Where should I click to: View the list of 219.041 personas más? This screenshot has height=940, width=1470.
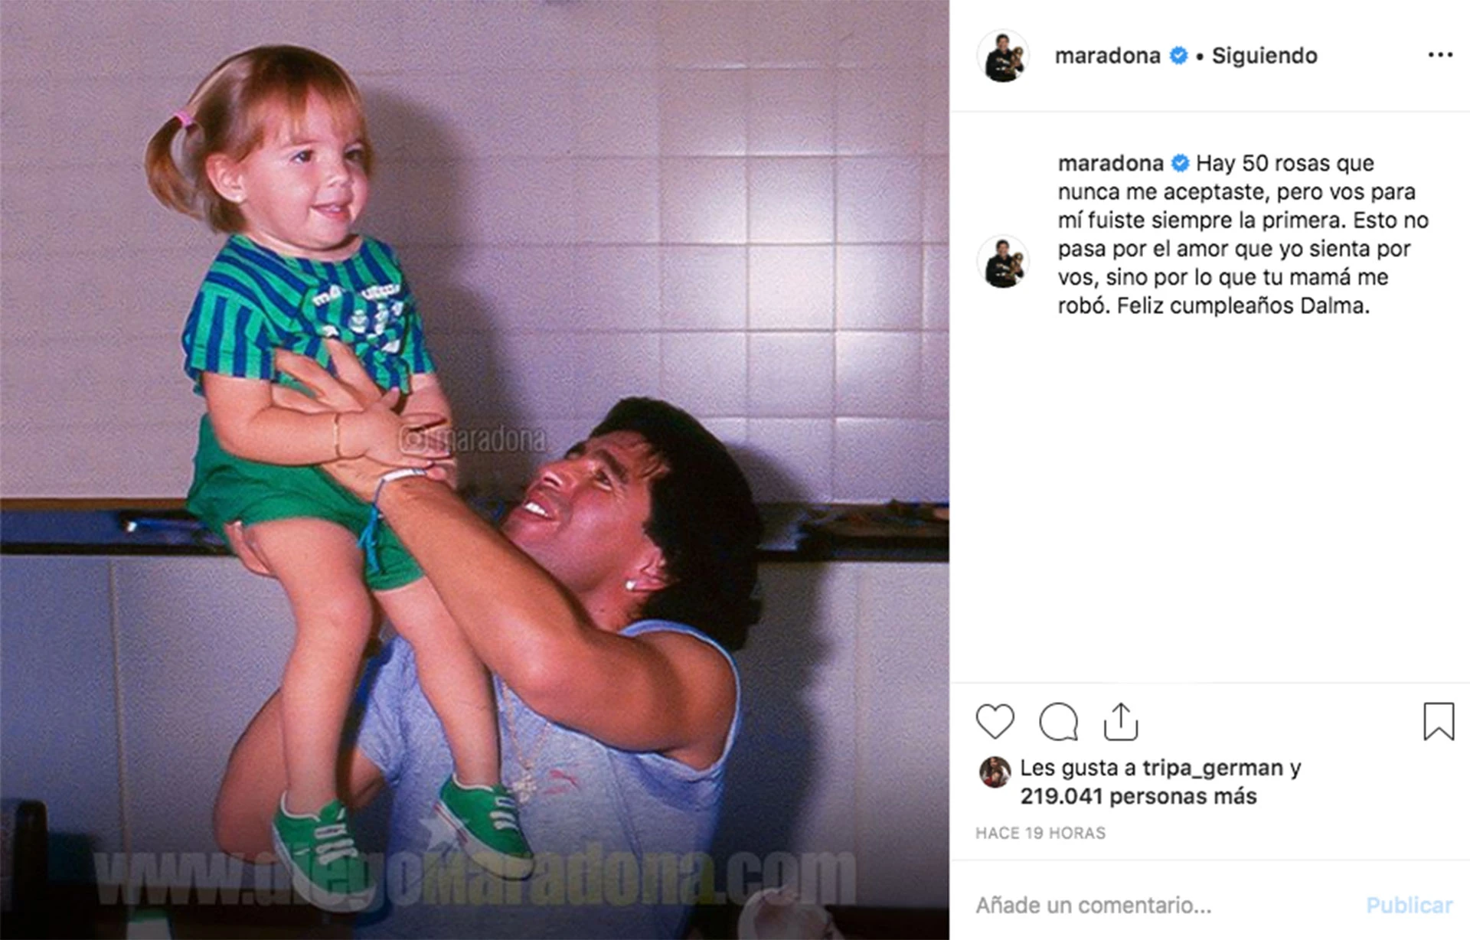click(1138, 796)
